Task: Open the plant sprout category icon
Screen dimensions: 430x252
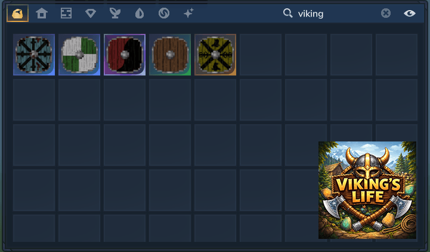Action: click(115, 13)
